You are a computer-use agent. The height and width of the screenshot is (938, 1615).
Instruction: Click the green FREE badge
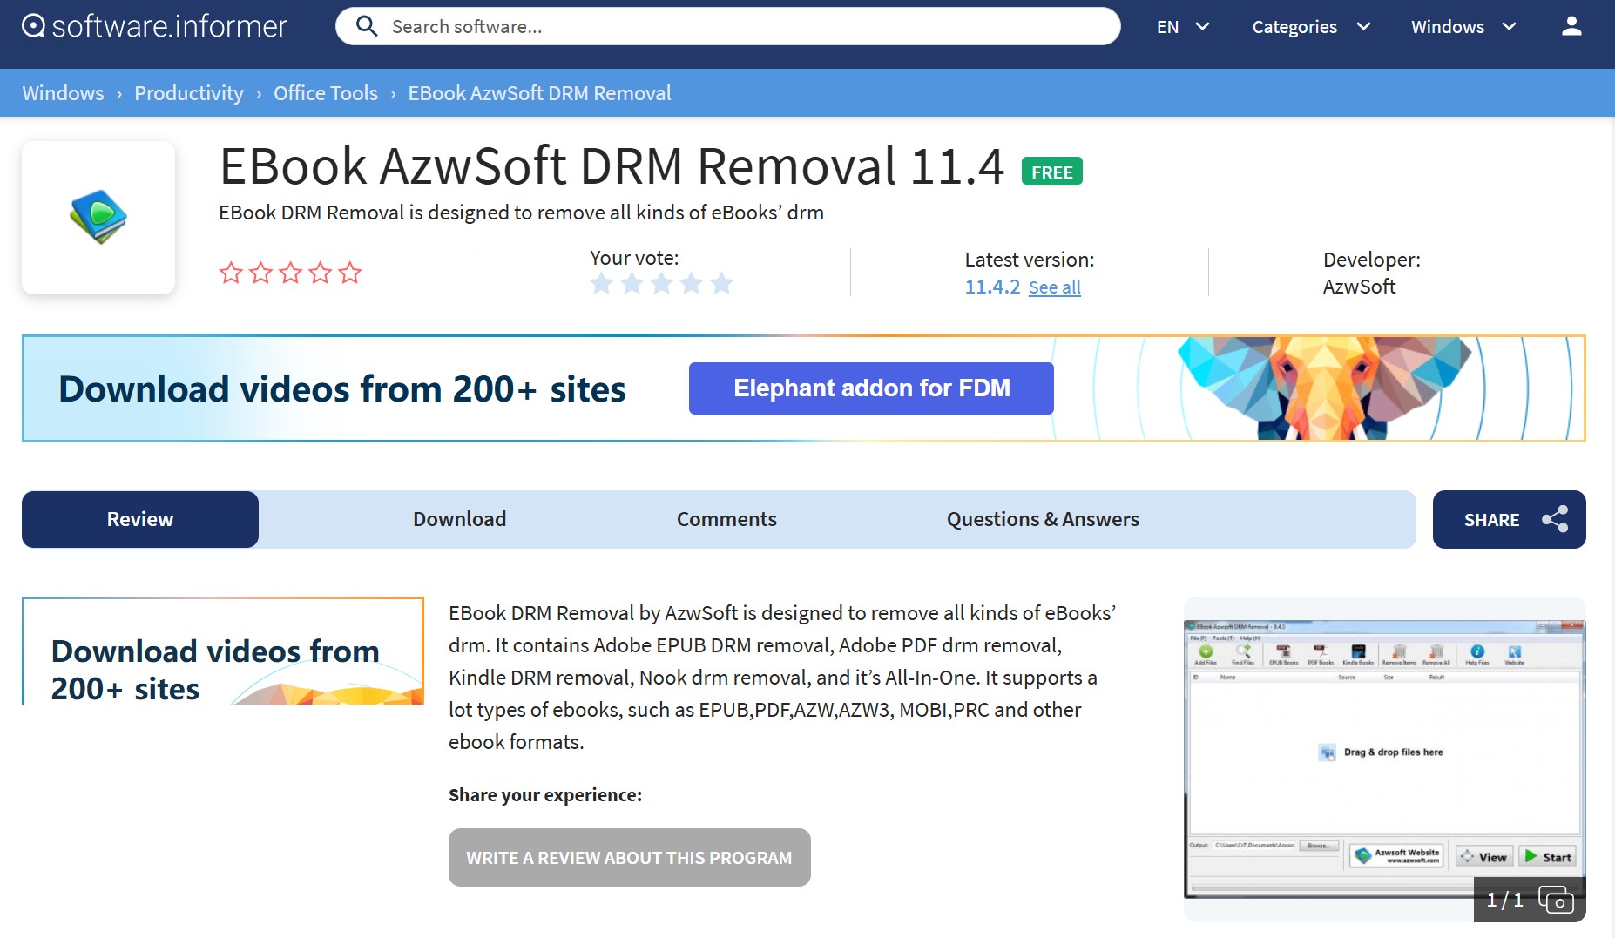[1051, 172]
